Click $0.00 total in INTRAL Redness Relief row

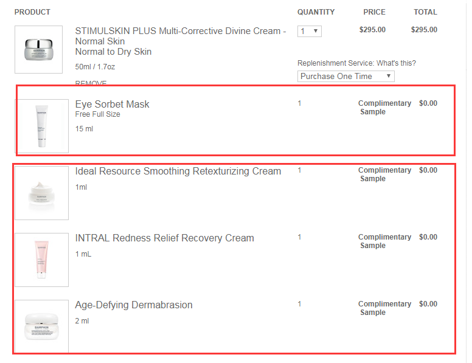click(x=428, y=237)
